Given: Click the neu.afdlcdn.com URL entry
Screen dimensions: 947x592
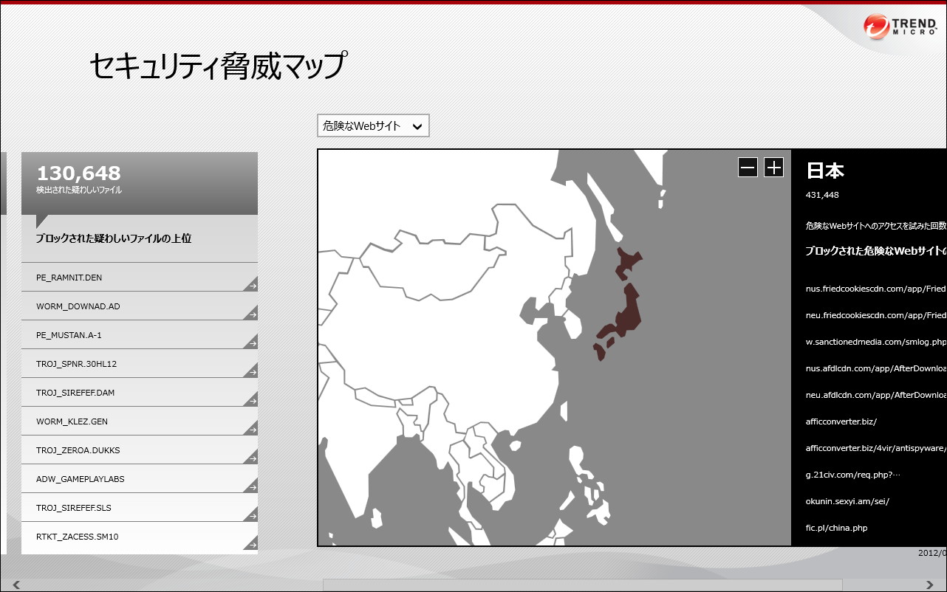Looking at the screenshot, I should (x=876, y=395).
